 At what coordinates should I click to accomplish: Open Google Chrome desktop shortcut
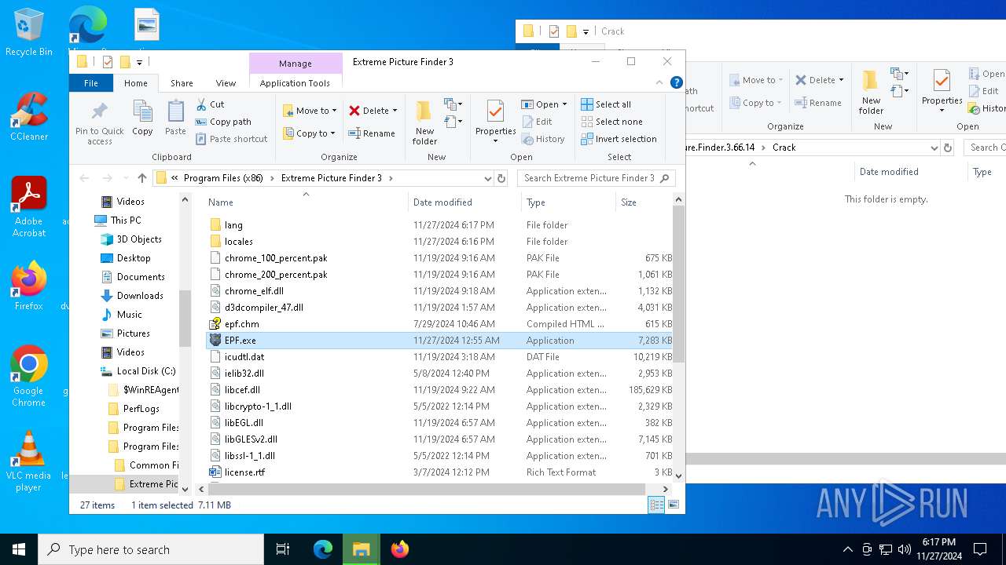(28, 377)
